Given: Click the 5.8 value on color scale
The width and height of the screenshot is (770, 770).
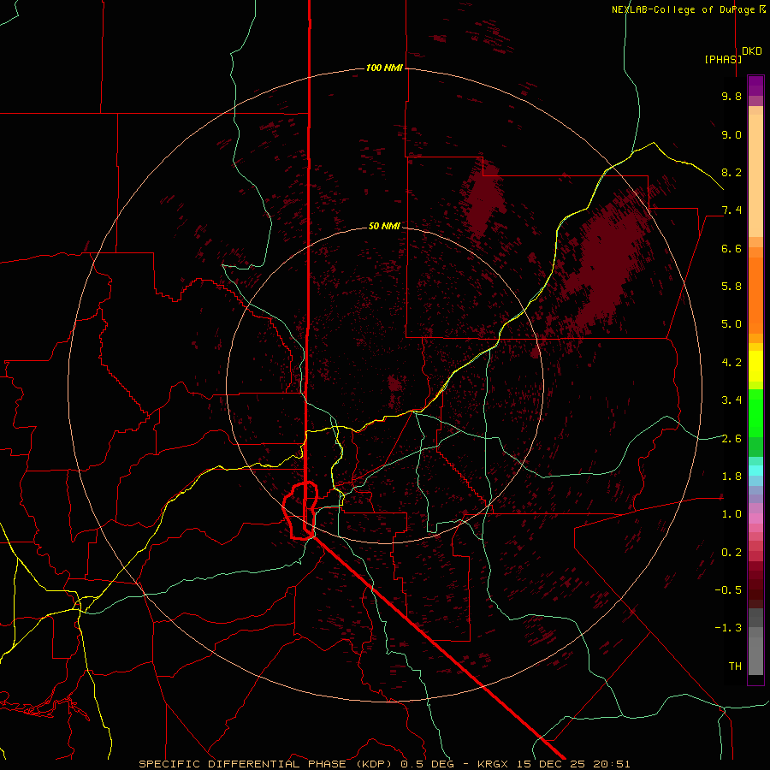Looking at the screenshot, I should click(731, 286).
